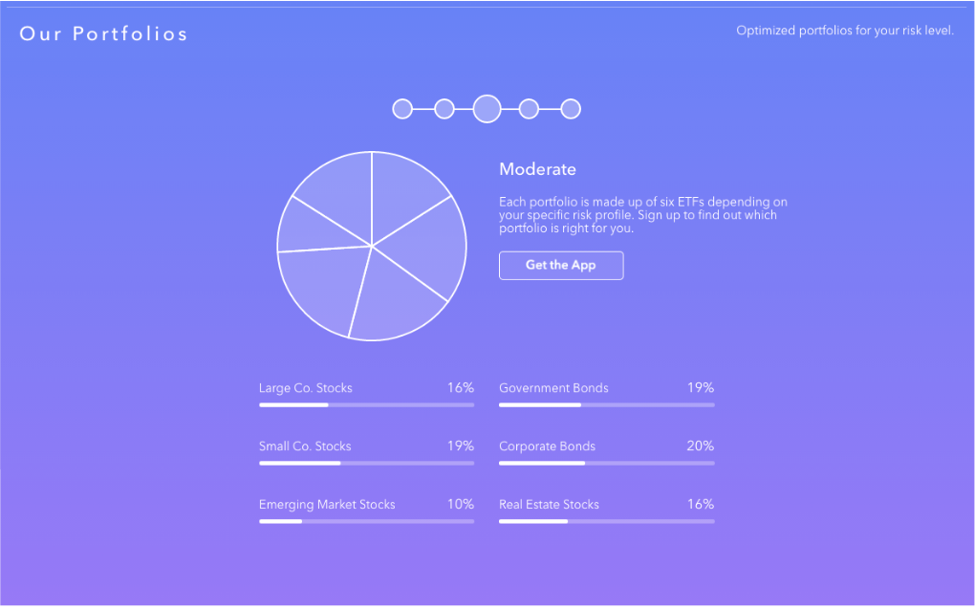Click the Corporate Bonds progress bar
Viewport: 975px width, 609px height.
click(606, 464)
